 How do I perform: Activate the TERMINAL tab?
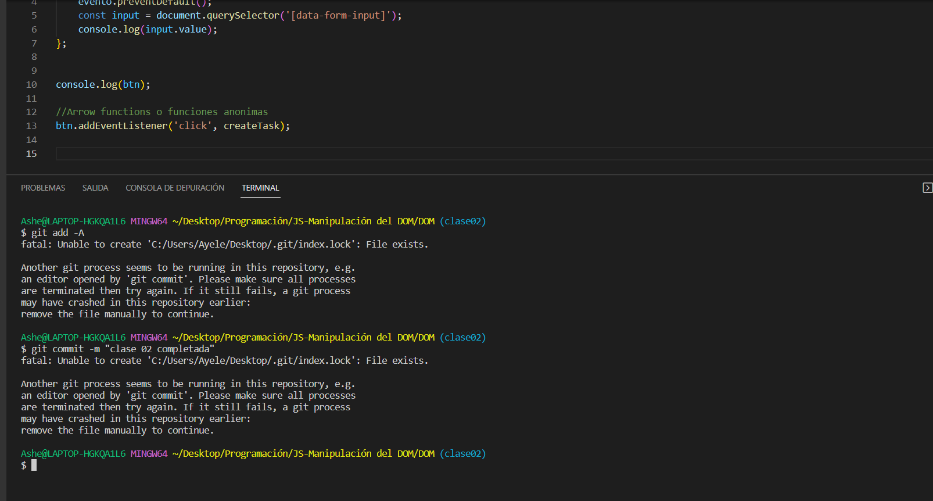coord(260,188)
